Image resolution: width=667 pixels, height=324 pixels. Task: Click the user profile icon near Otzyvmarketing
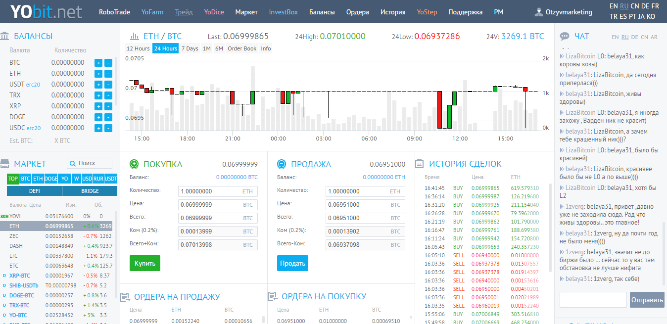538,12
